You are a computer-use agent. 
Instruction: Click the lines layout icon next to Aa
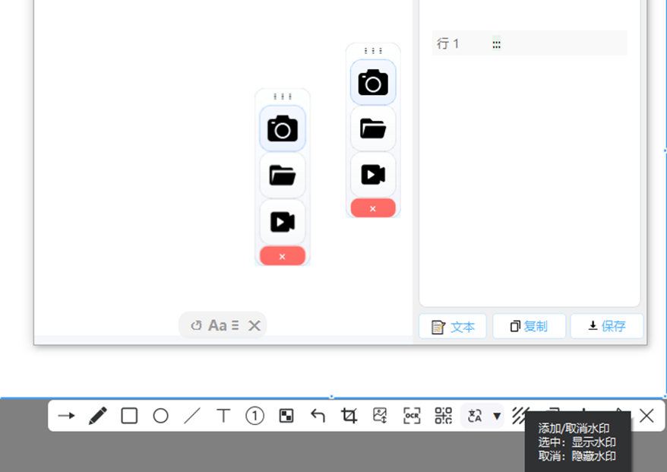click(236, 325)
